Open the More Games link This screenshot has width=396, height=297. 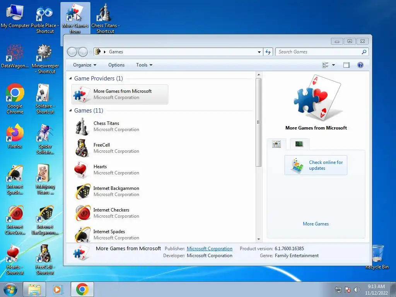[x=316, y=224]
